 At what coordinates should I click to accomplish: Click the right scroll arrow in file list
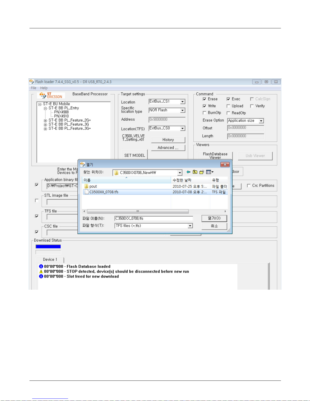point(225,211)
